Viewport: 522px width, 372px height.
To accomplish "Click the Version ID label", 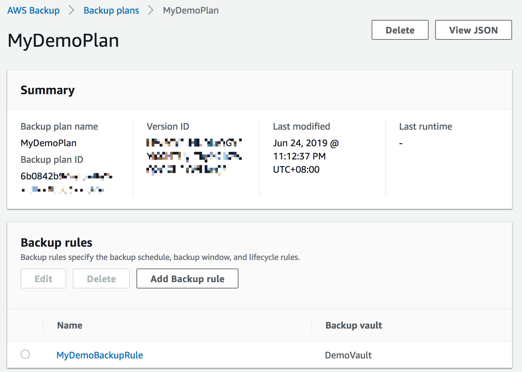I will [168, 126].
